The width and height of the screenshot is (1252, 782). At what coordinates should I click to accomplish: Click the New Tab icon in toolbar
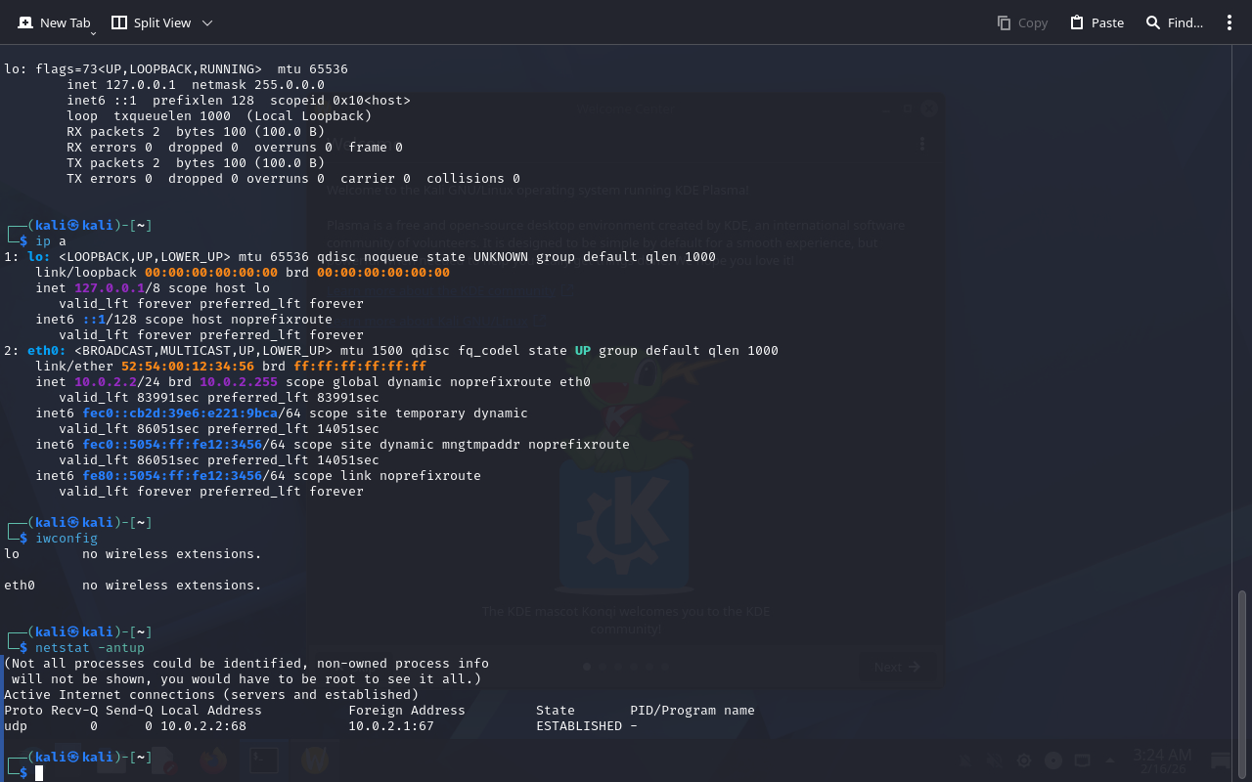pos(25,22)
